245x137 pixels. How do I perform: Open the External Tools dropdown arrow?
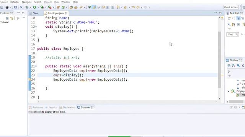(x=53, y=7)
